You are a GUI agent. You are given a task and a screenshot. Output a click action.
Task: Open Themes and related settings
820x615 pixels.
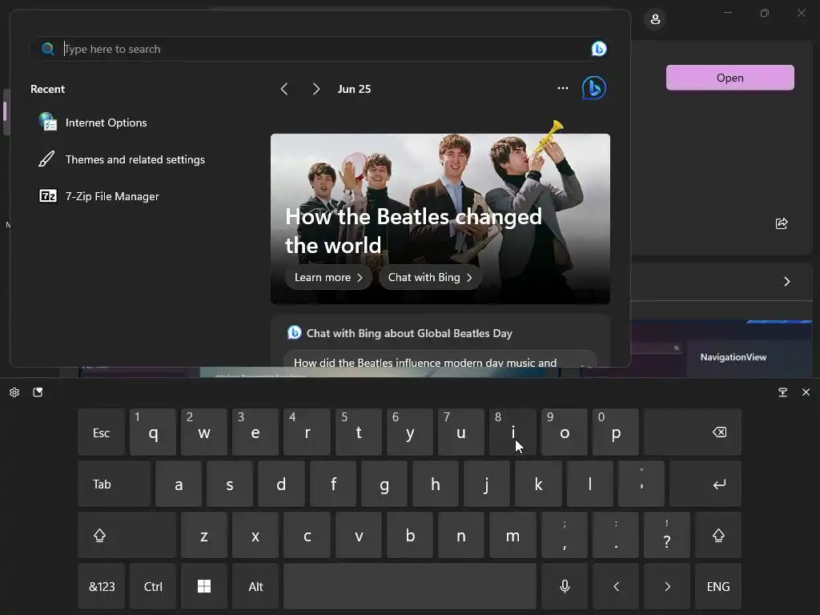click(x=122, y=159)
